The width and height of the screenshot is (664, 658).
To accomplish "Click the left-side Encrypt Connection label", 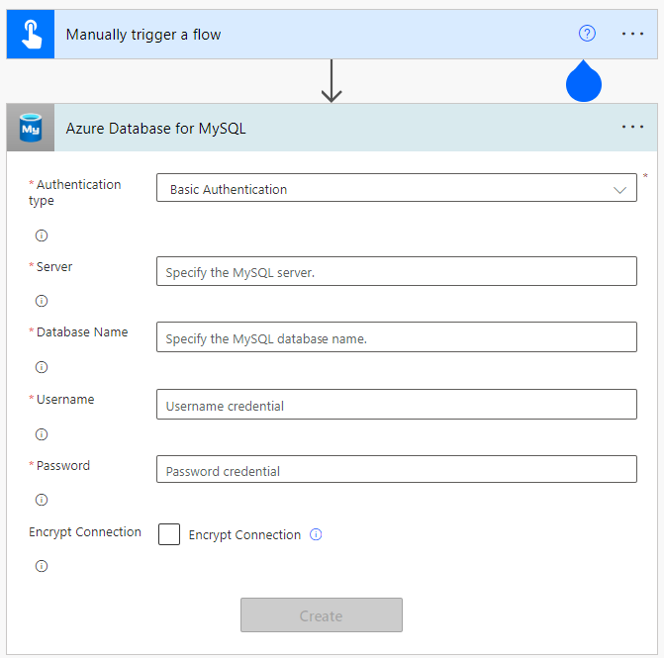I will pos(85,532).
